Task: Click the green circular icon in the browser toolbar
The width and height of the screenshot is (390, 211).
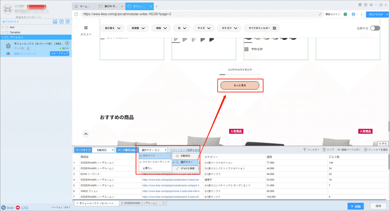Action: pos(345,14)
